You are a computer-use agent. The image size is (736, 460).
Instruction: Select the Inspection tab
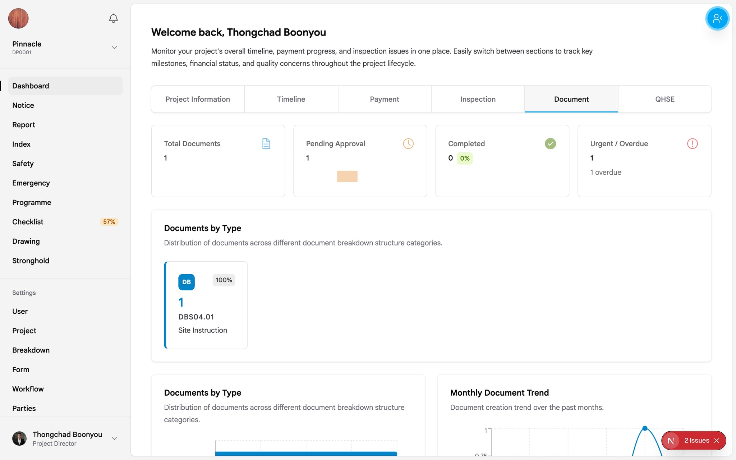[478, 99]
